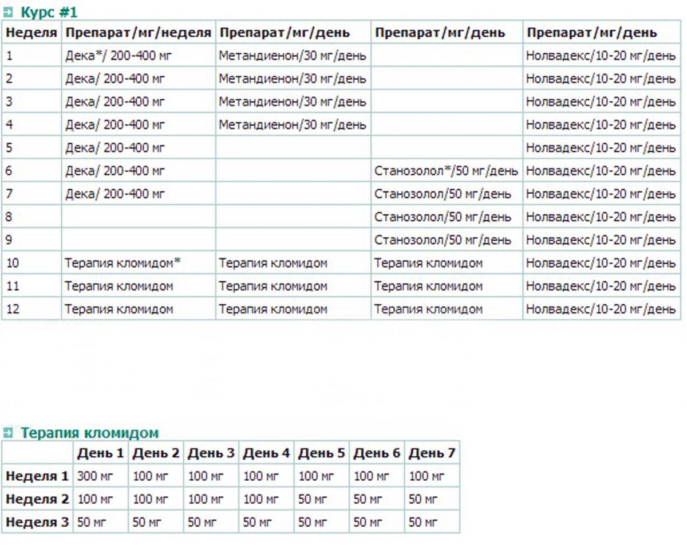This screenshot has height=545, width=687.
Task: Click the Дека*/ 200-400 мг cell with asterisk
Action: coord(118,56)
